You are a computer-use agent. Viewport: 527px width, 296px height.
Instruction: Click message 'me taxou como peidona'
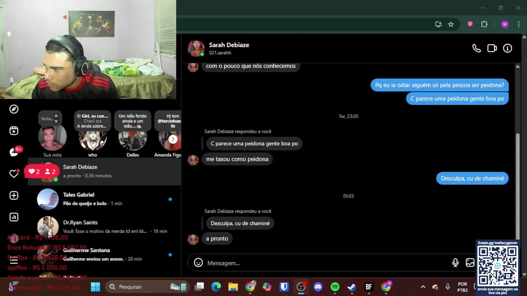237,159
